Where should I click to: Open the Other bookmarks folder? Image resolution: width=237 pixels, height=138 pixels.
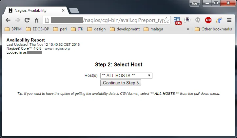(213, 29)
